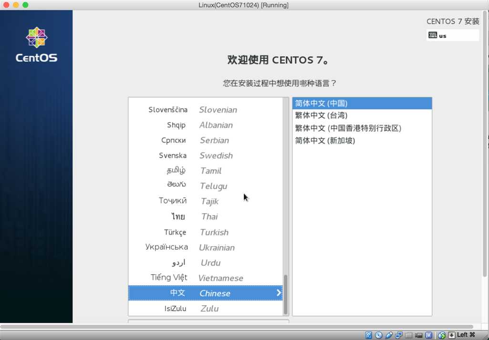Open the network adapters status icon
The image size is (489, 340).
(x=398, y=335)
